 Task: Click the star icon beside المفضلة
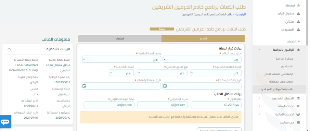pos(298,5)
